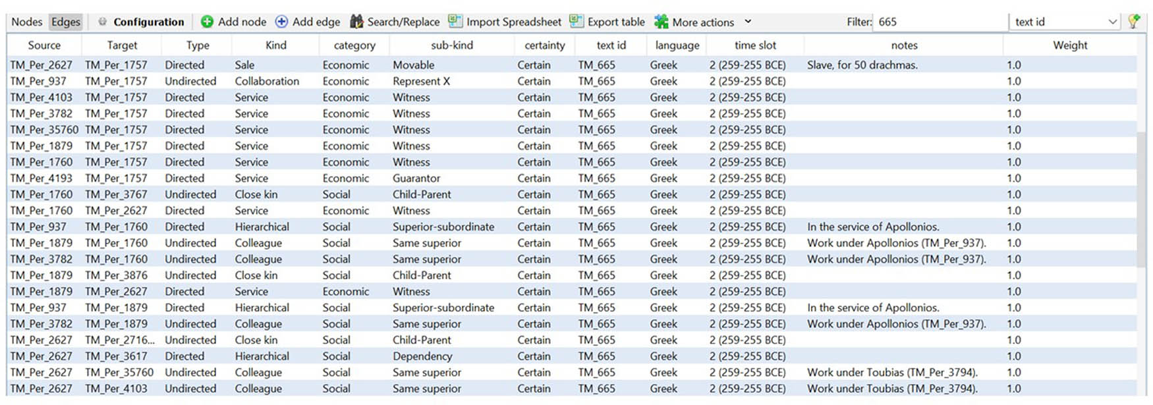Select target cell TM_Per_2716...
The width and height of the screenshot is (1153, 405).
(120, 340)
